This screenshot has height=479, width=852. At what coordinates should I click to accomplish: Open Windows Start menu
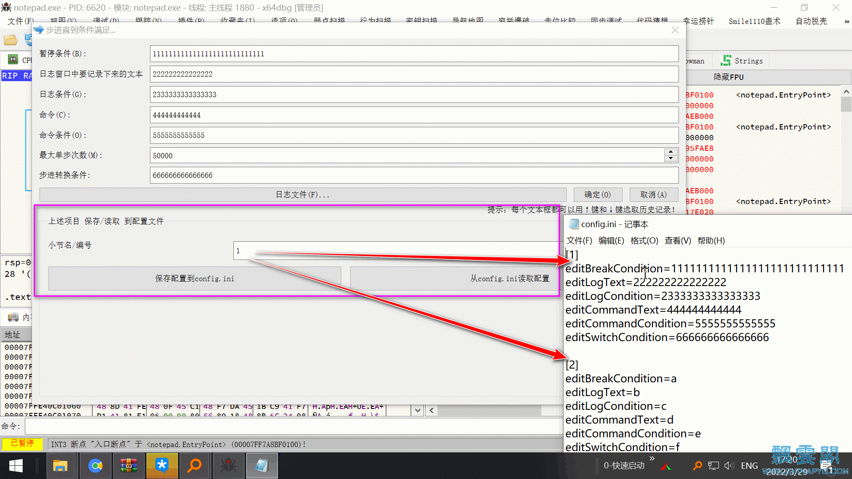pos(16,466)
